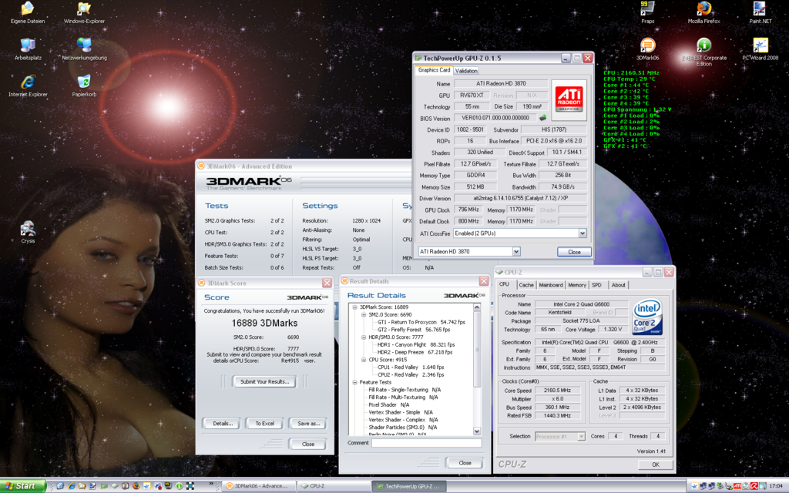Click the Avira antivirus tray icon
Screen dimensions: 789x493
tap(754, 486)
